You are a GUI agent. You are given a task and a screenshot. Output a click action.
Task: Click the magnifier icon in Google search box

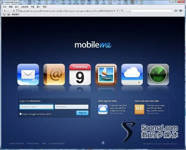coord(122,11)
